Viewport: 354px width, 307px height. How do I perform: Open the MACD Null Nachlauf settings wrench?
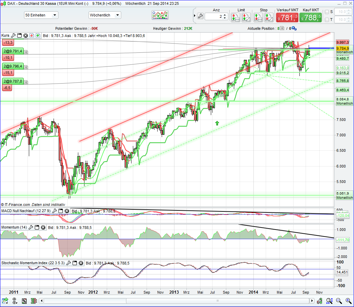(54, 211)
